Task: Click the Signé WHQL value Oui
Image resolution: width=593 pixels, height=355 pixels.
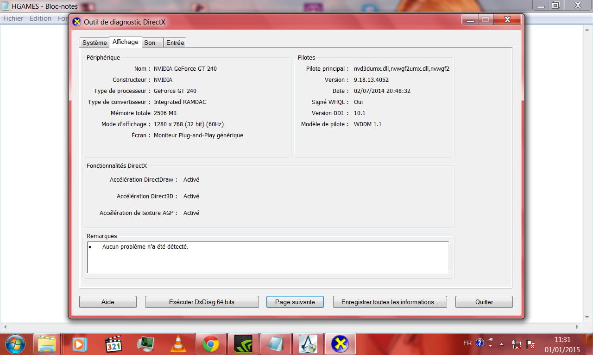Action: [x=358, y=102]
